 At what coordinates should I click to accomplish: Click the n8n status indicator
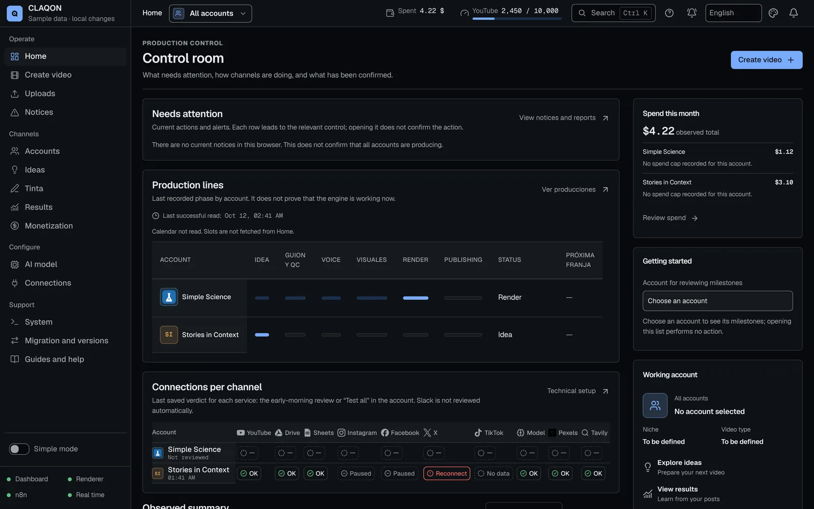tap(17, 495)
